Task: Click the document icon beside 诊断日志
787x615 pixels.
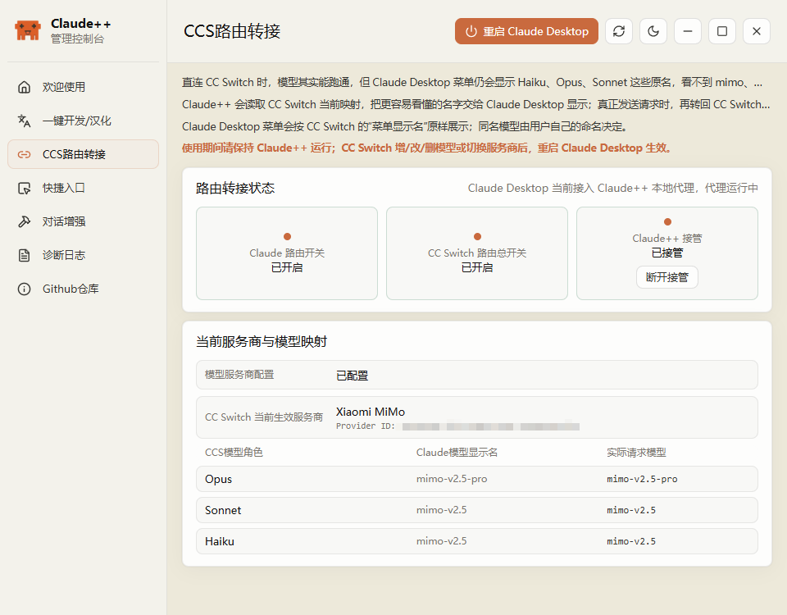Action: tap(24, 255)
